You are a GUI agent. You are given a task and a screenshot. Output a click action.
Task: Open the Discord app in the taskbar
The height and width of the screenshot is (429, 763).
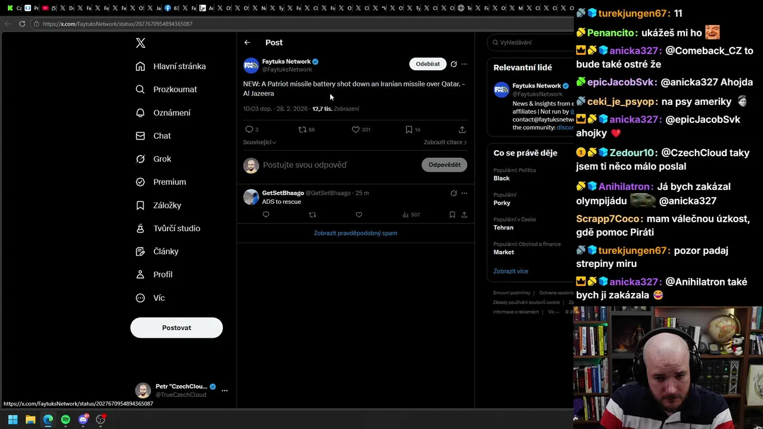pos(83,419)
